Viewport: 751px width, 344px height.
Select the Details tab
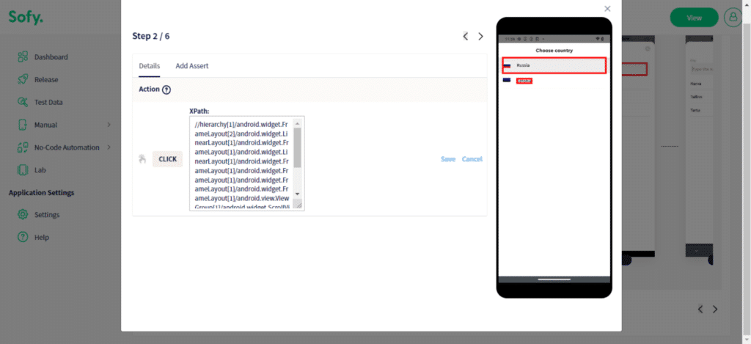[x=149, y=66]
